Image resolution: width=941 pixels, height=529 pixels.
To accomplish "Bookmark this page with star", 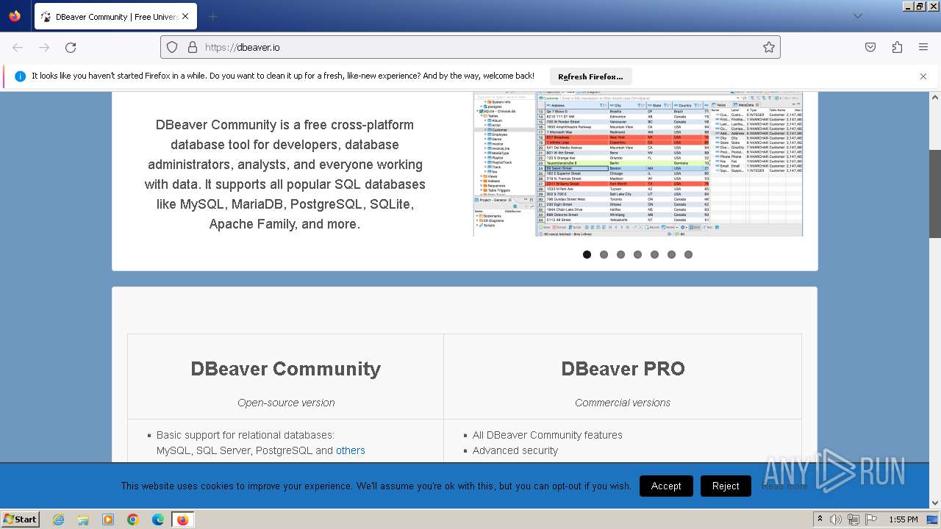I will pos(769,47).
